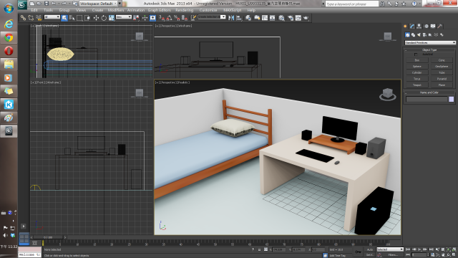Toggle the Angle Snap tool

(169, 18)
